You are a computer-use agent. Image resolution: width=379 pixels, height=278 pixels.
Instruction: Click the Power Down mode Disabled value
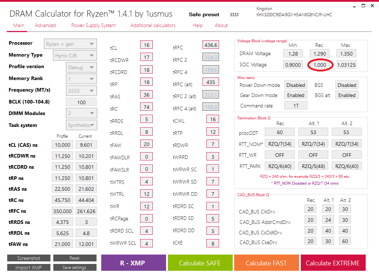point(296,85)
